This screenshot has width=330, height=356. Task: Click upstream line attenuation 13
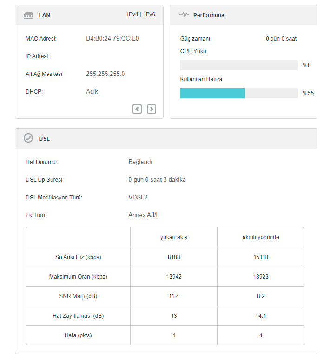pyautogui.click(x=174, y=315)
